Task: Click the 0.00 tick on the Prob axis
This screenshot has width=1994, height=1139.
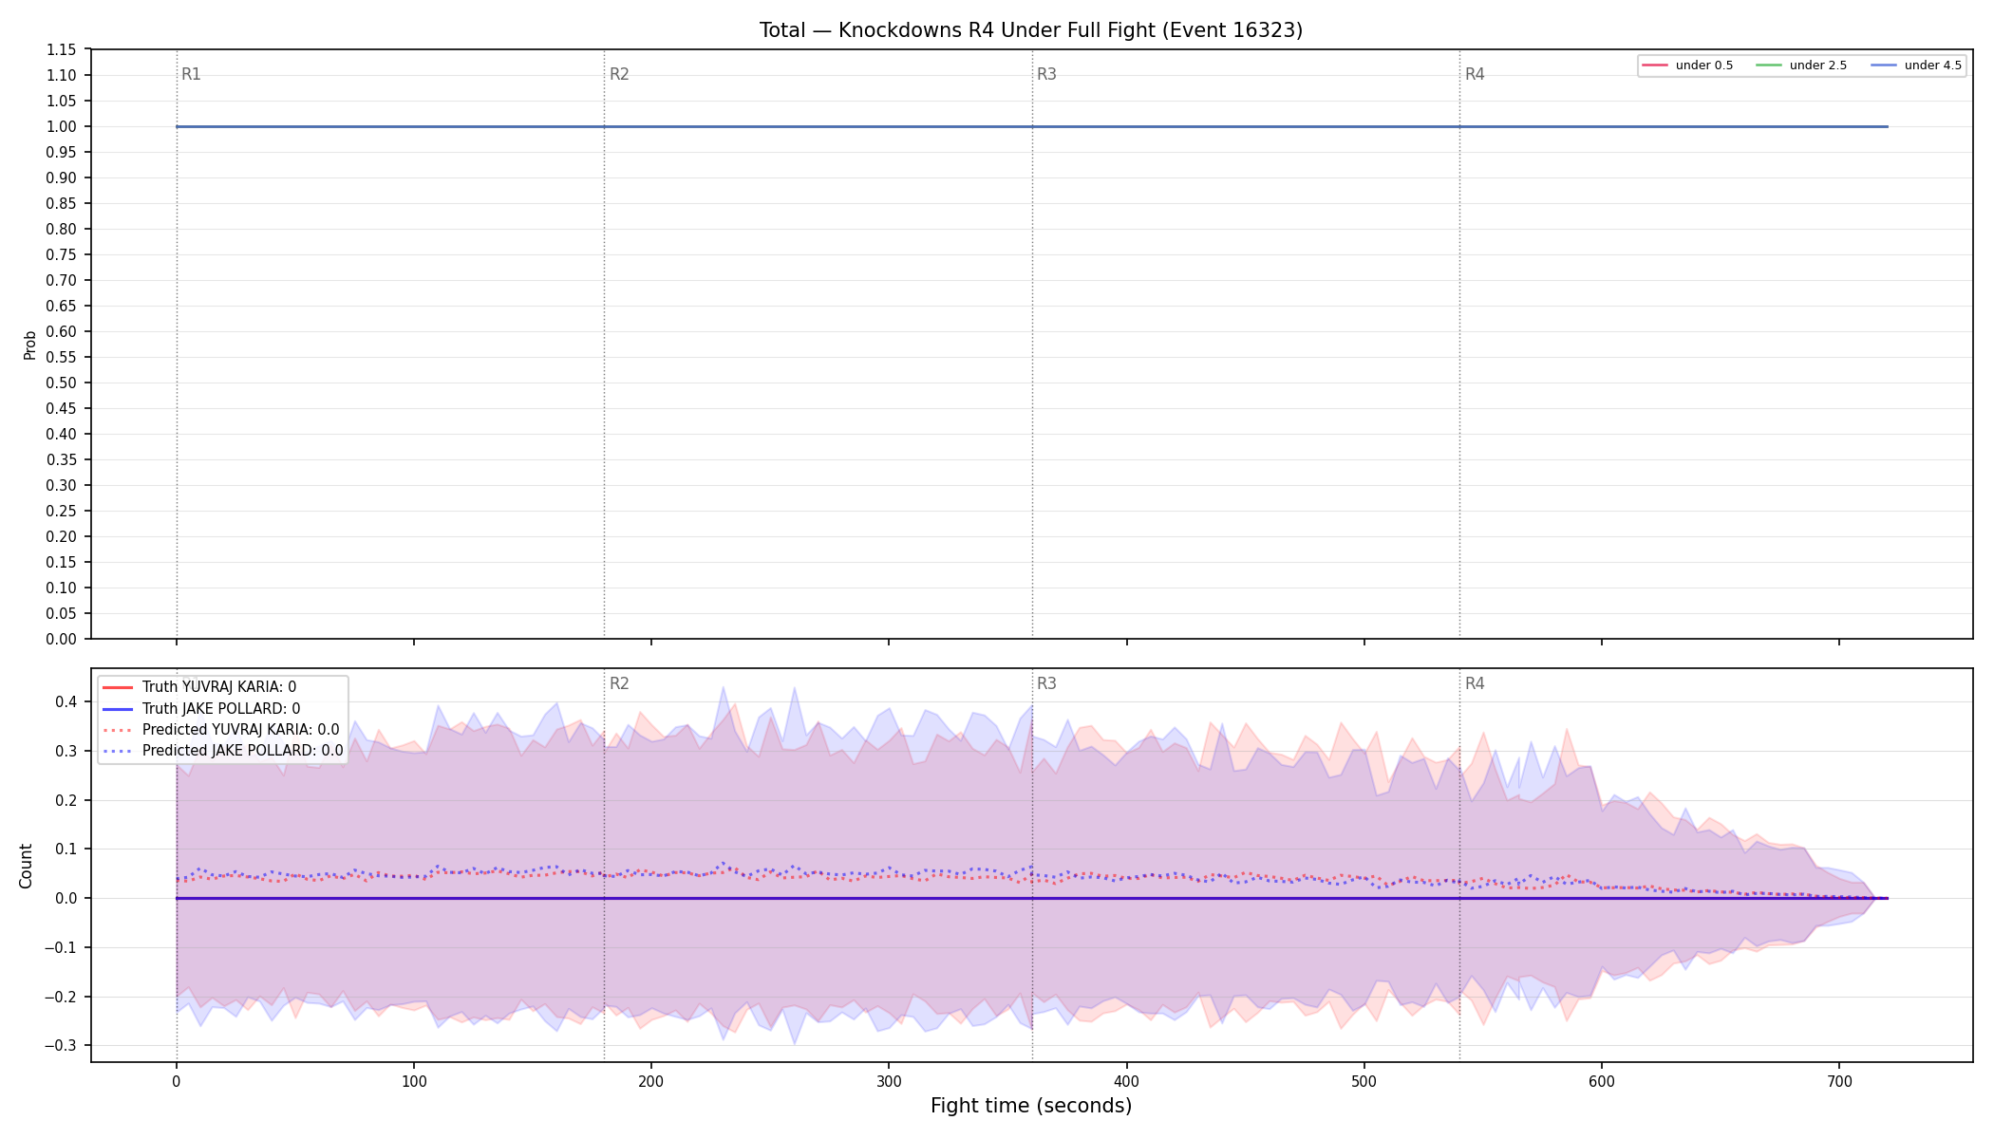Action: (x=62, y=639)
